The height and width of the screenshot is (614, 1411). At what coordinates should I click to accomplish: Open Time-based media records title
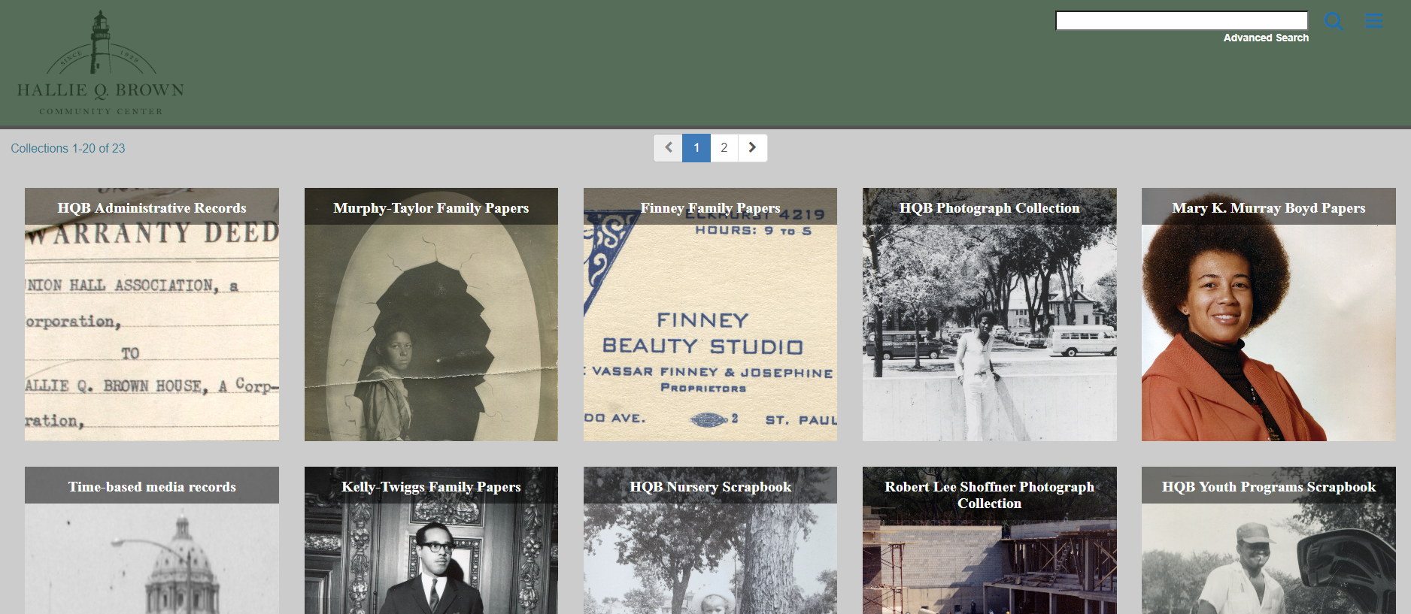coord(152,487)
